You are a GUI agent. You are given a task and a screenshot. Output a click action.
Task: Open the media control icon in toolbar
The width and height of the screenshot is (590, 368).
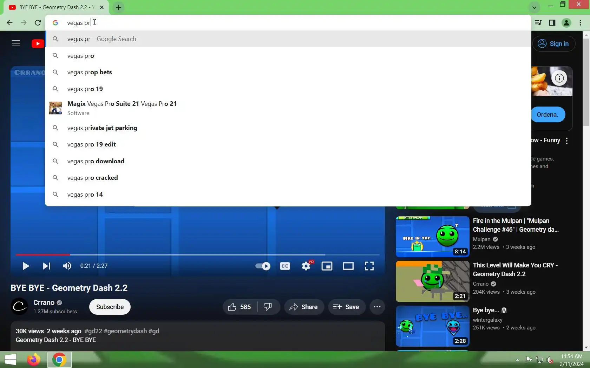tap(538, 23)
